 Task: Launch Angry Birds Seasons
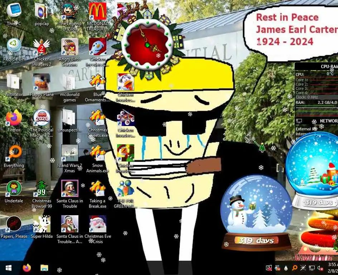pos(69,52)
